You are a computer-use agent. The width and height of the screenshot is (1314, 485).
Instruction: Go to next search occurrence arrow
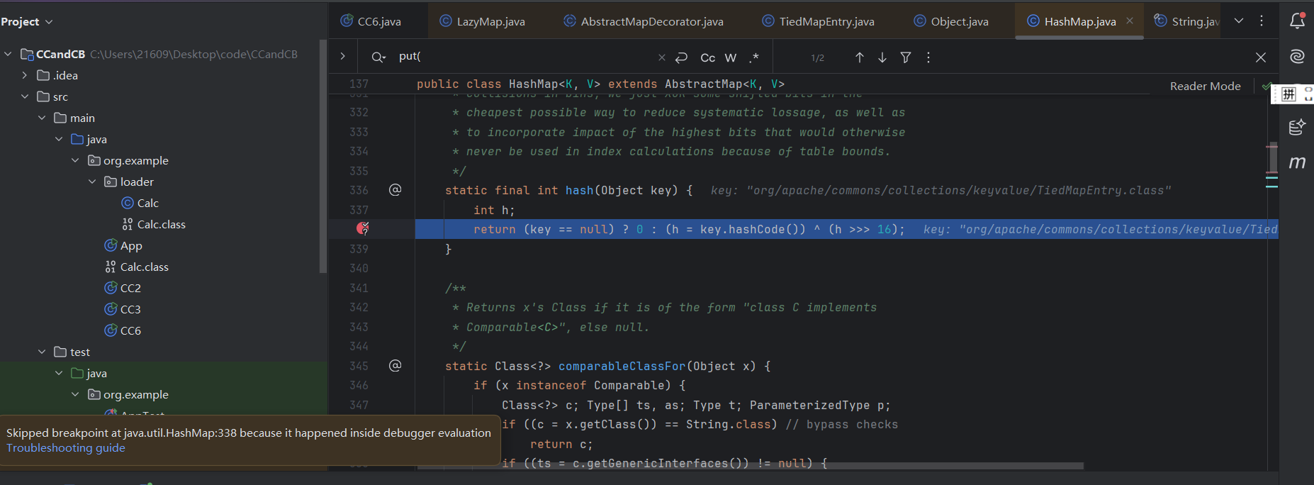[882, 57]
